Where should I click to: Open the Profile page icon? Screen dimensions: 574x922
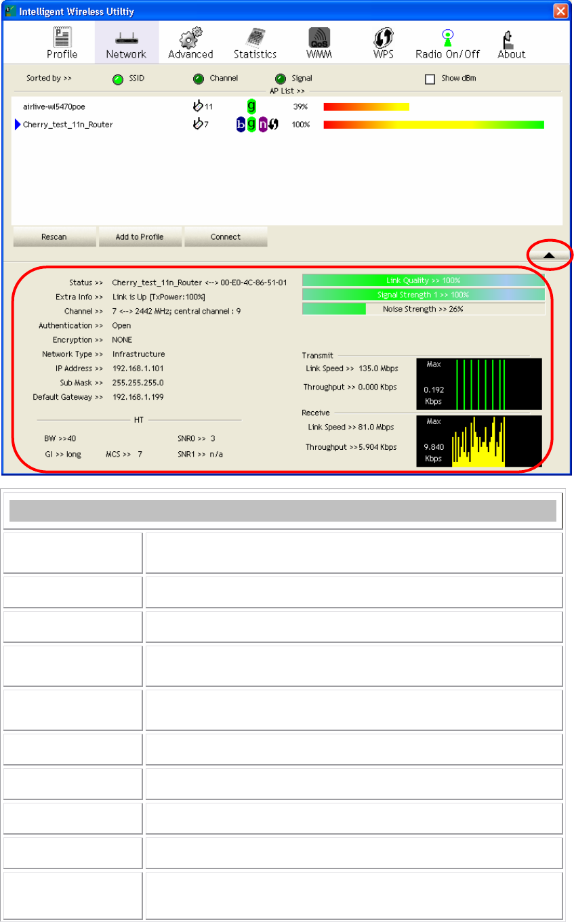coord(62,38)
